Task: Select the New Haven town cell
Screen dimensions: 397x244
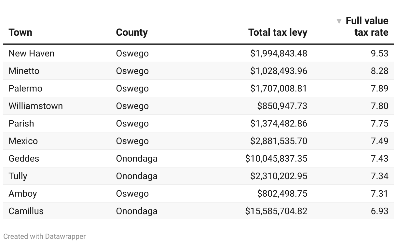Action: pos(32,53)
